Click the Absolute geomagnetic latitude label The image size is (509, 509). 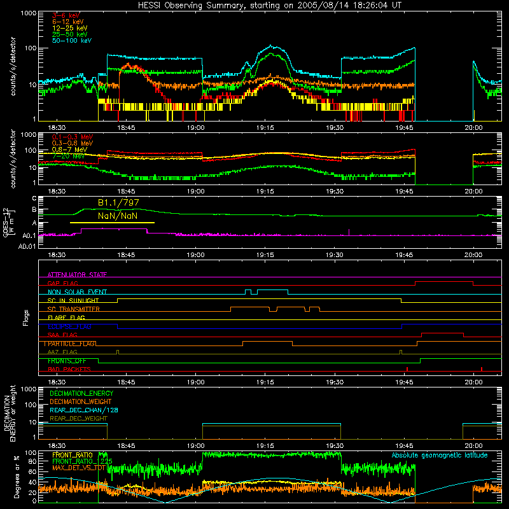click(x=440, y=455)
